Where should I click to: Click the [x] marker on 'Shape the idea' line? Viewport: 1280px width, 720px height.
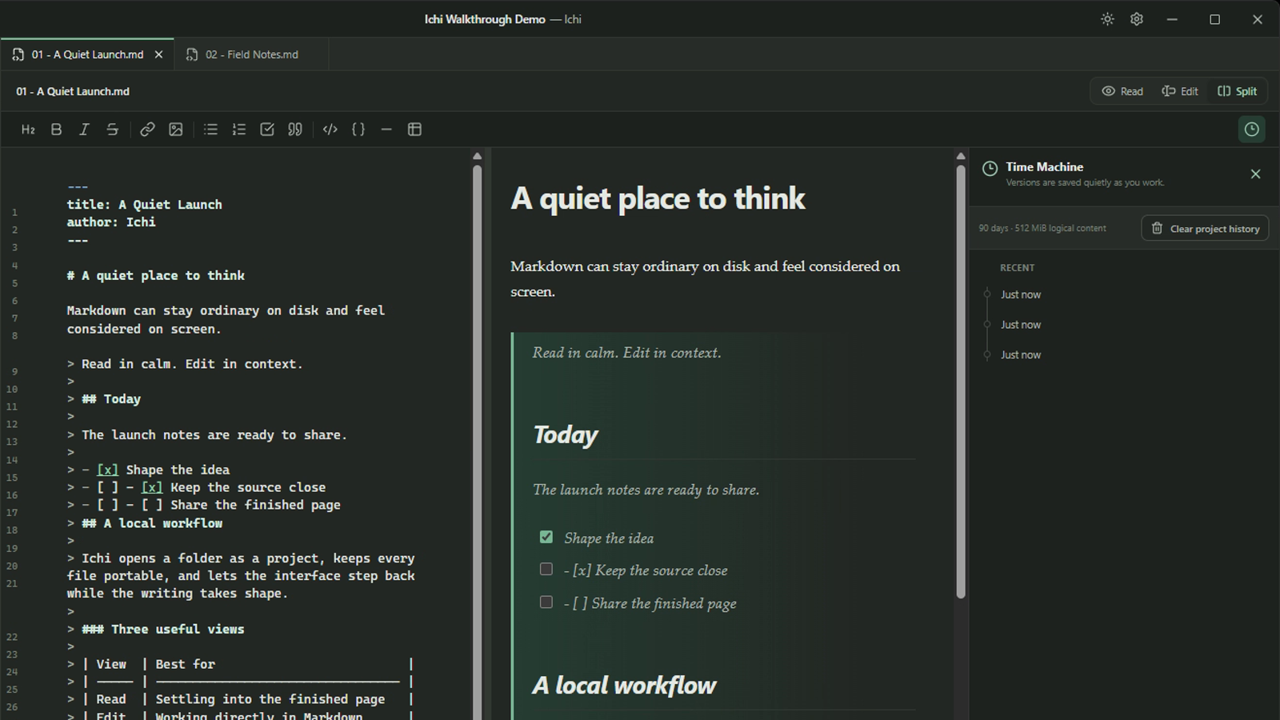(107, 470)
